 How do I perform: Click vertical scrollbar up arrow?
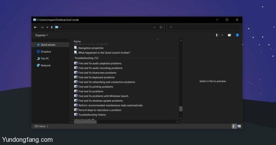(x=180, y=41)
